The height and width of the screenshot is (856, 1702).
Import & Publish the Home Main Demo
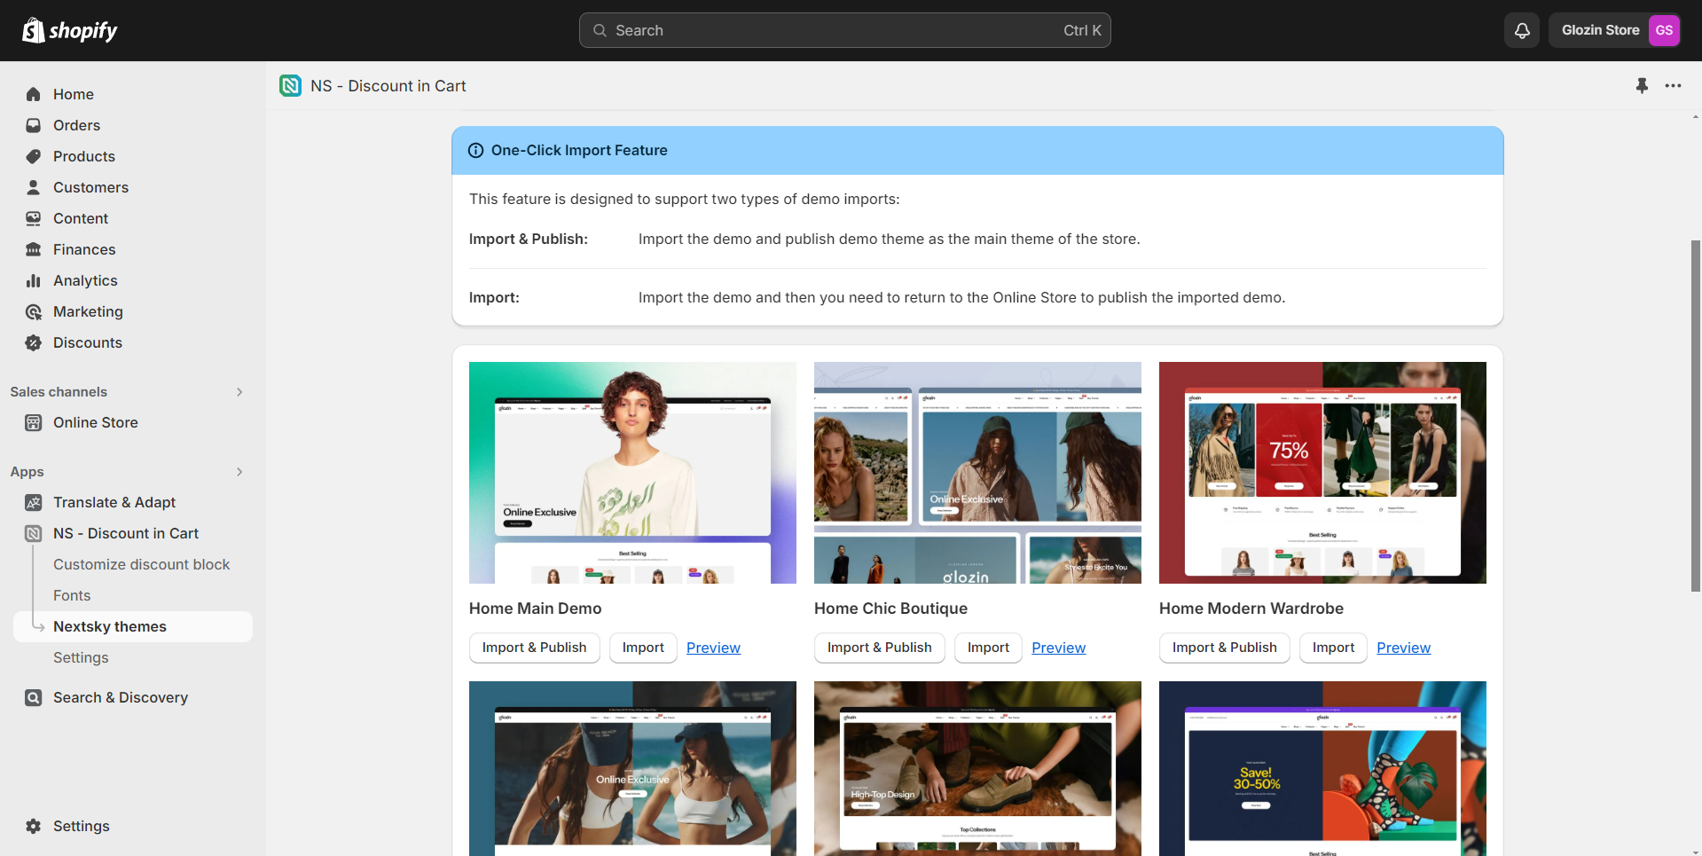534,648
